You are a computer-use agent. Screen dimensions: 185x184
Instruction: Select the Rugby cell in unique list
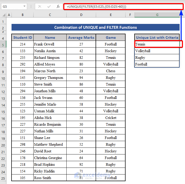point(157,58)
